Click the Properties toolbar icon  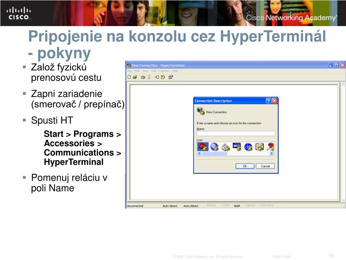point(171,77)
